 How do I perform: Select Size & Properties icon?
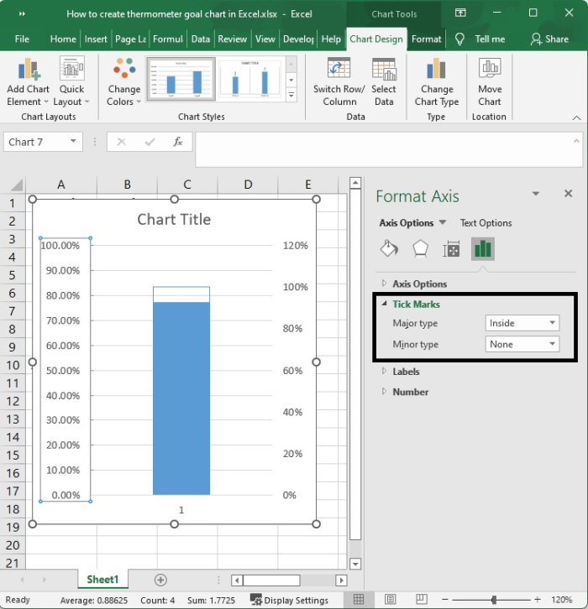451,248
